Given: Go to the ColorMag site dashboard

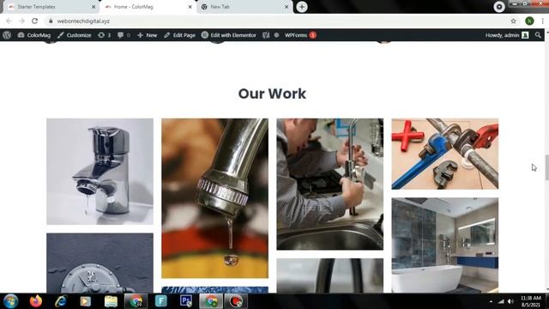Looking at the screenshot, I should point(34,35).
